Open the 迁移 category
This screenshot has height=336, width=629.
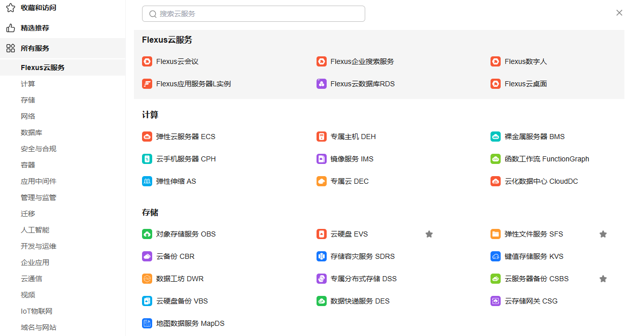click(x=28, y=214)
